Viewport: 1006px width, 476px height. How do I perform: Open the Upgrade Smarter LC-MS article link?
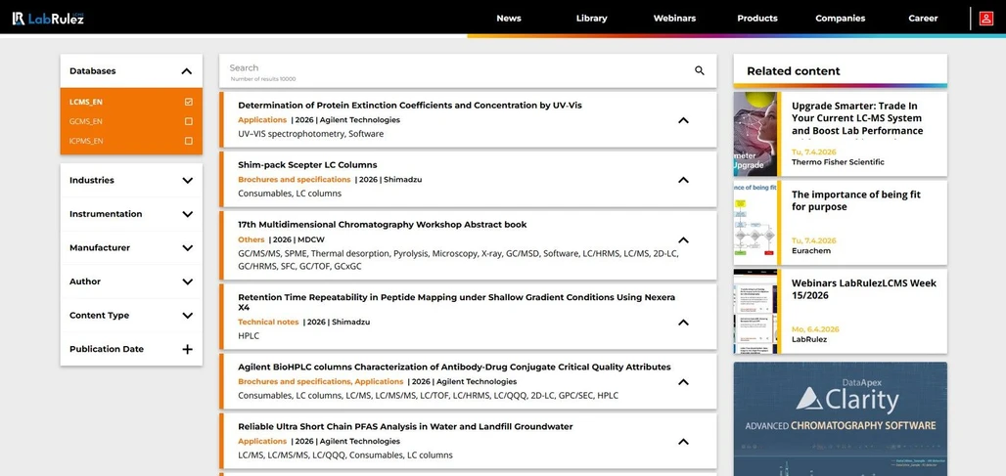tap(856, 118)
